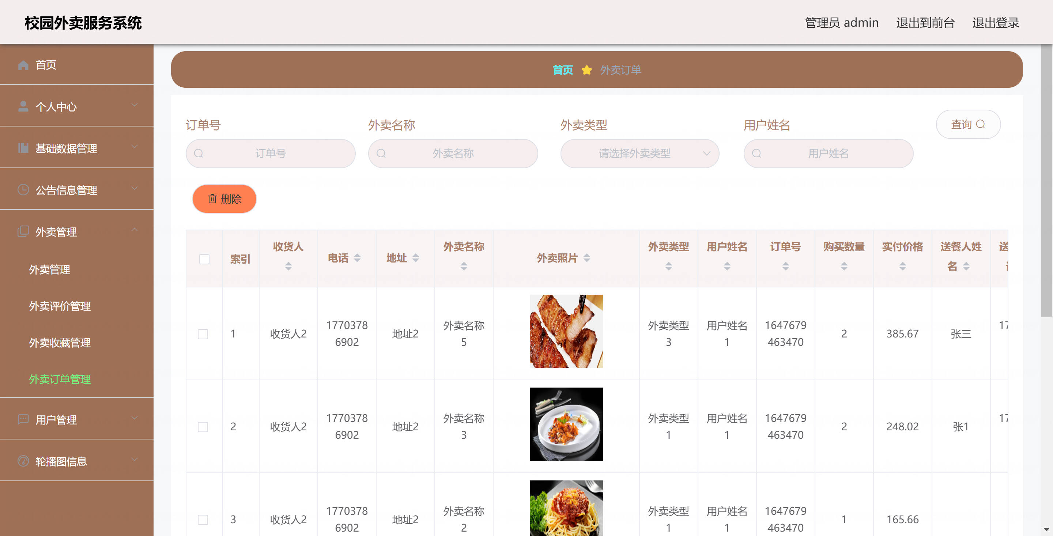Sort by 购买数量 column sort arrows
Screen dimensions: 1053x536
click(844, 266)
